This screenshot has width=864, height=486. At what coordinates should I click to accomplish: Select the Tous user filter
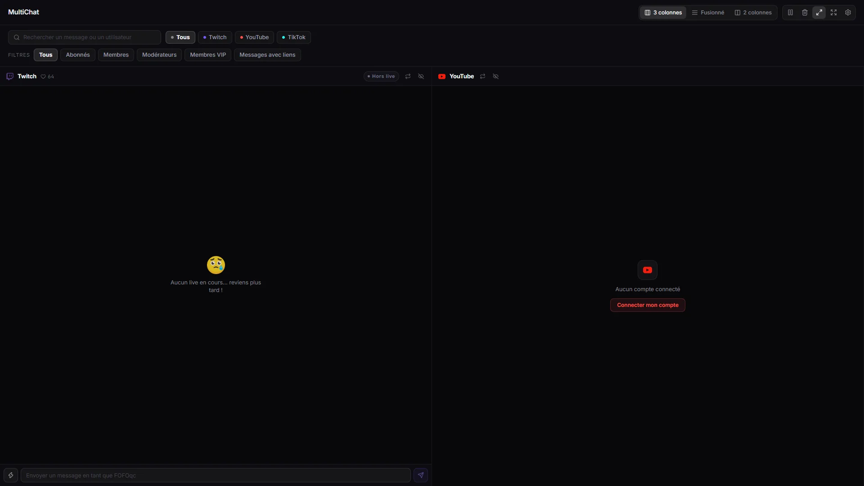(45, 55)
